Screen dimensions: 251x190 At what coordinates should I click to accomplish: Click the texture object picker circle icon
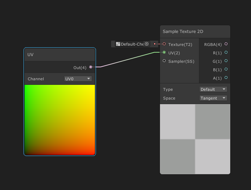click(147, 44)
